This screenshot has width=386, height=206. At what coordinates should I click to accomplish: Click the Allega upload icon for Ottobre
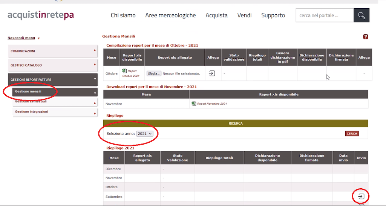point(212,73)
